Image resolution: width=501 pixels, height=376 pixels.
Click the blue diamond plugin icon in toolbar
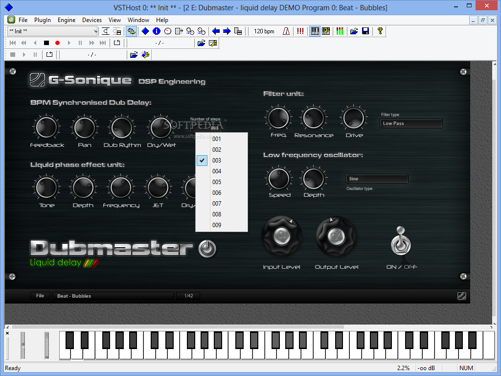click(x=145, y=31)
